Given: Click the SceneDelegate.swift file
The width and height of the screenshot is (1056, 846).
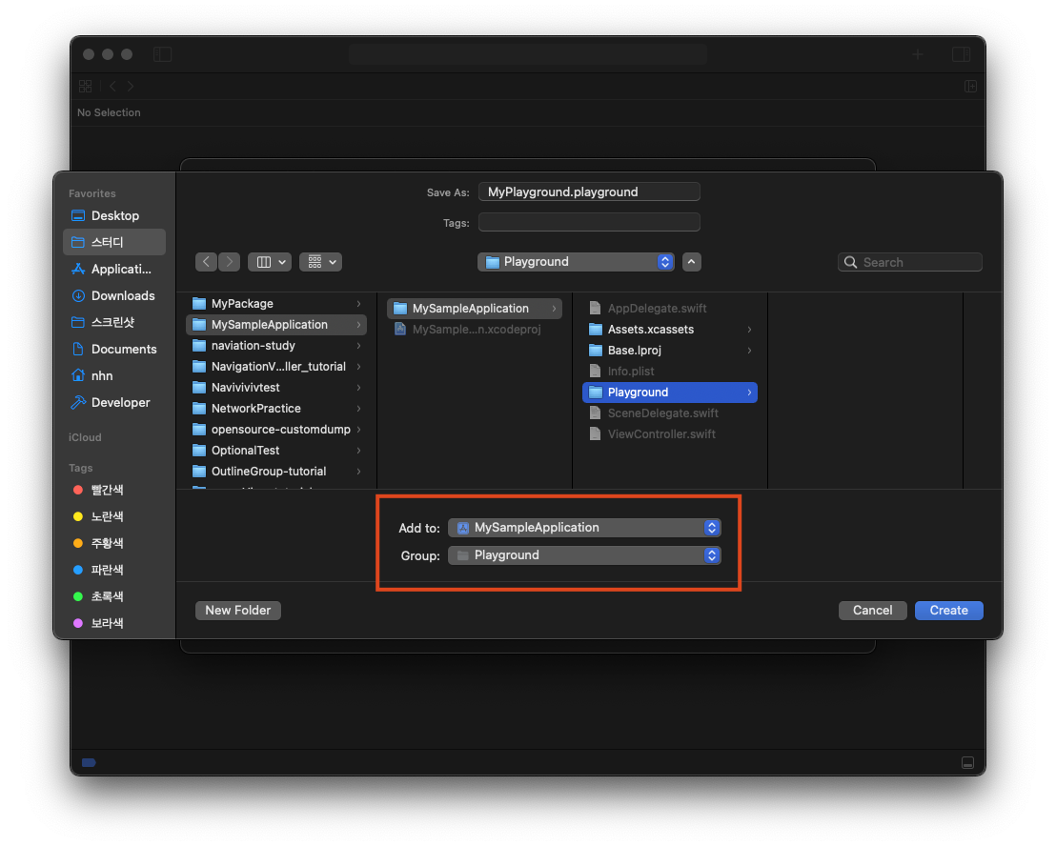Looking at the screenshot, I should [x=669, y=413].
